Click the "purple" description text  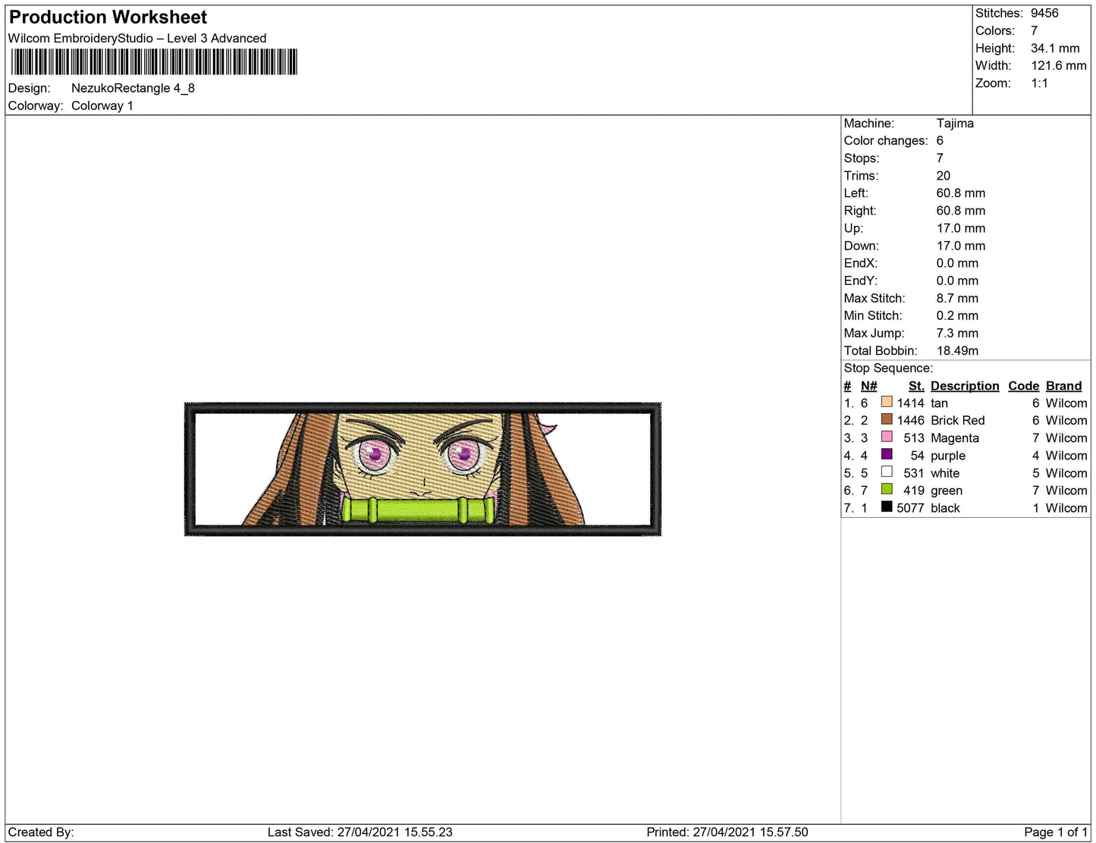click(x=948, y=456)
